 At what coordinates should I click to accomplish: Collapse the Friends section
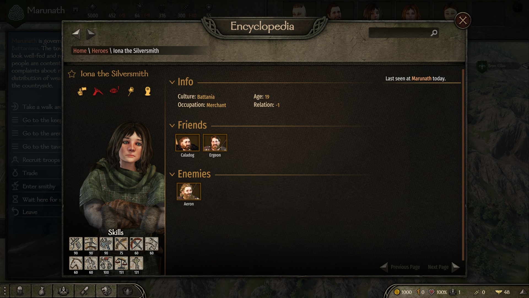click(172, 126)
